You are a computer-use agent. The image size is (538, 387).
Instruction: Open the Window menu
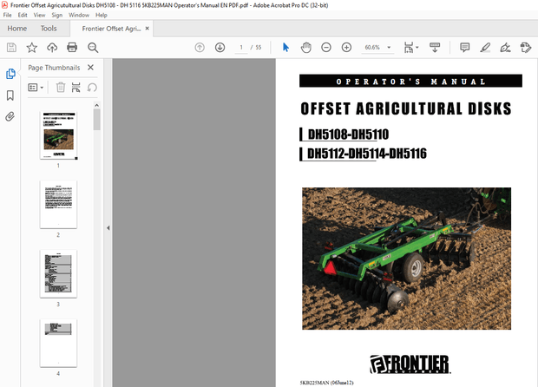coord(79,15)
